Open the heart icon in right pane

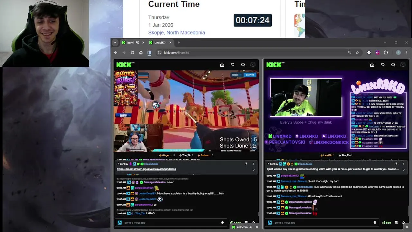383,65
